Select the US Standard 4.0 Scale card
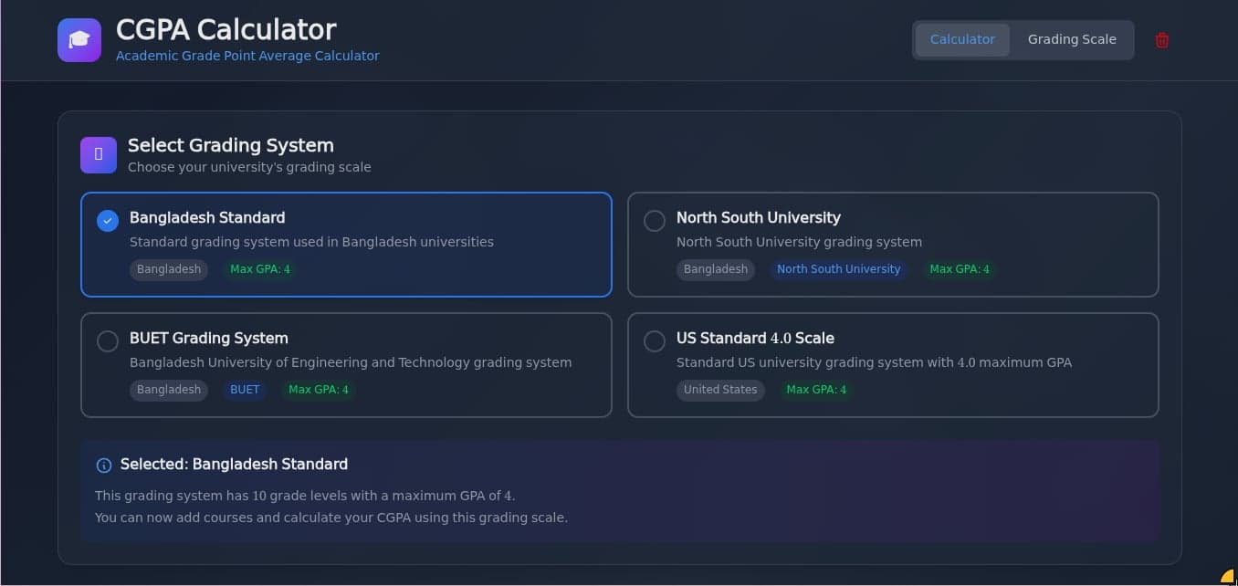Screen dimensions: 1238x586 pos(893,365)
